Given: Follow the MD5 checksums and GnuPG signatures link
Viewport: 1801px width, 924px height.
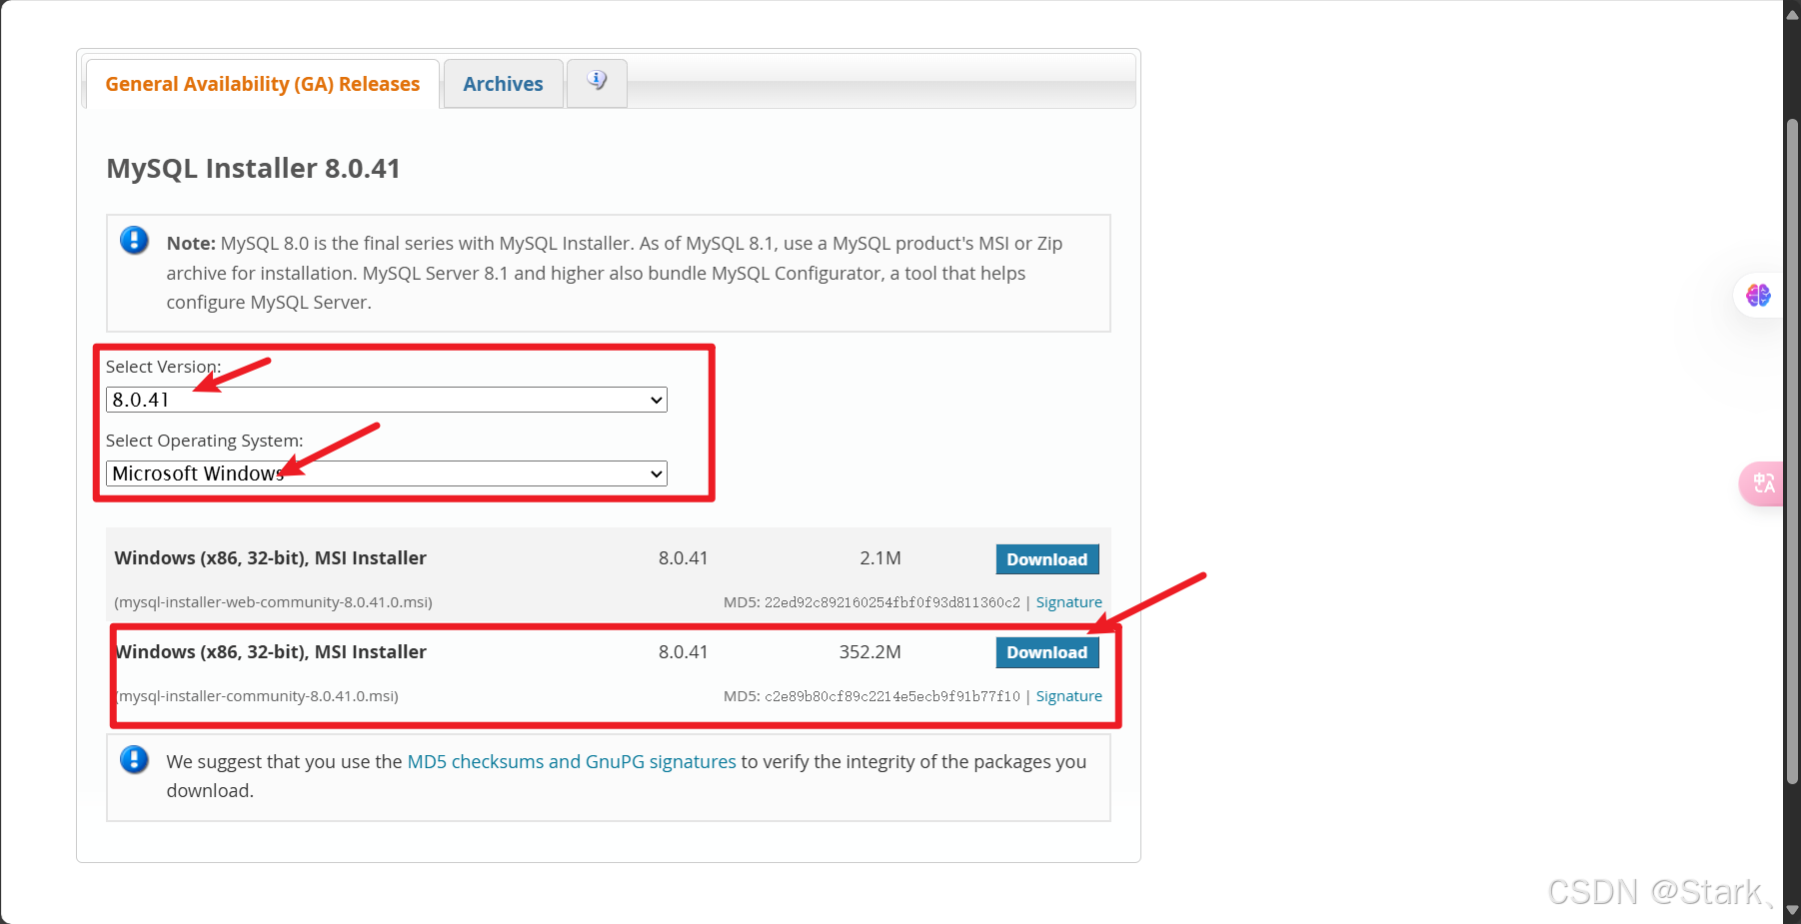Looking at the screenshot, I should (572, 761).
